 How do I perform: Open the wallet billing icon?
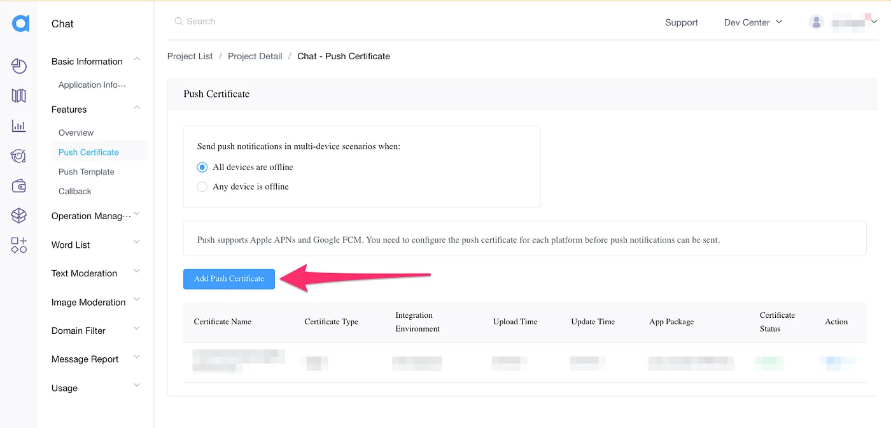19,186
